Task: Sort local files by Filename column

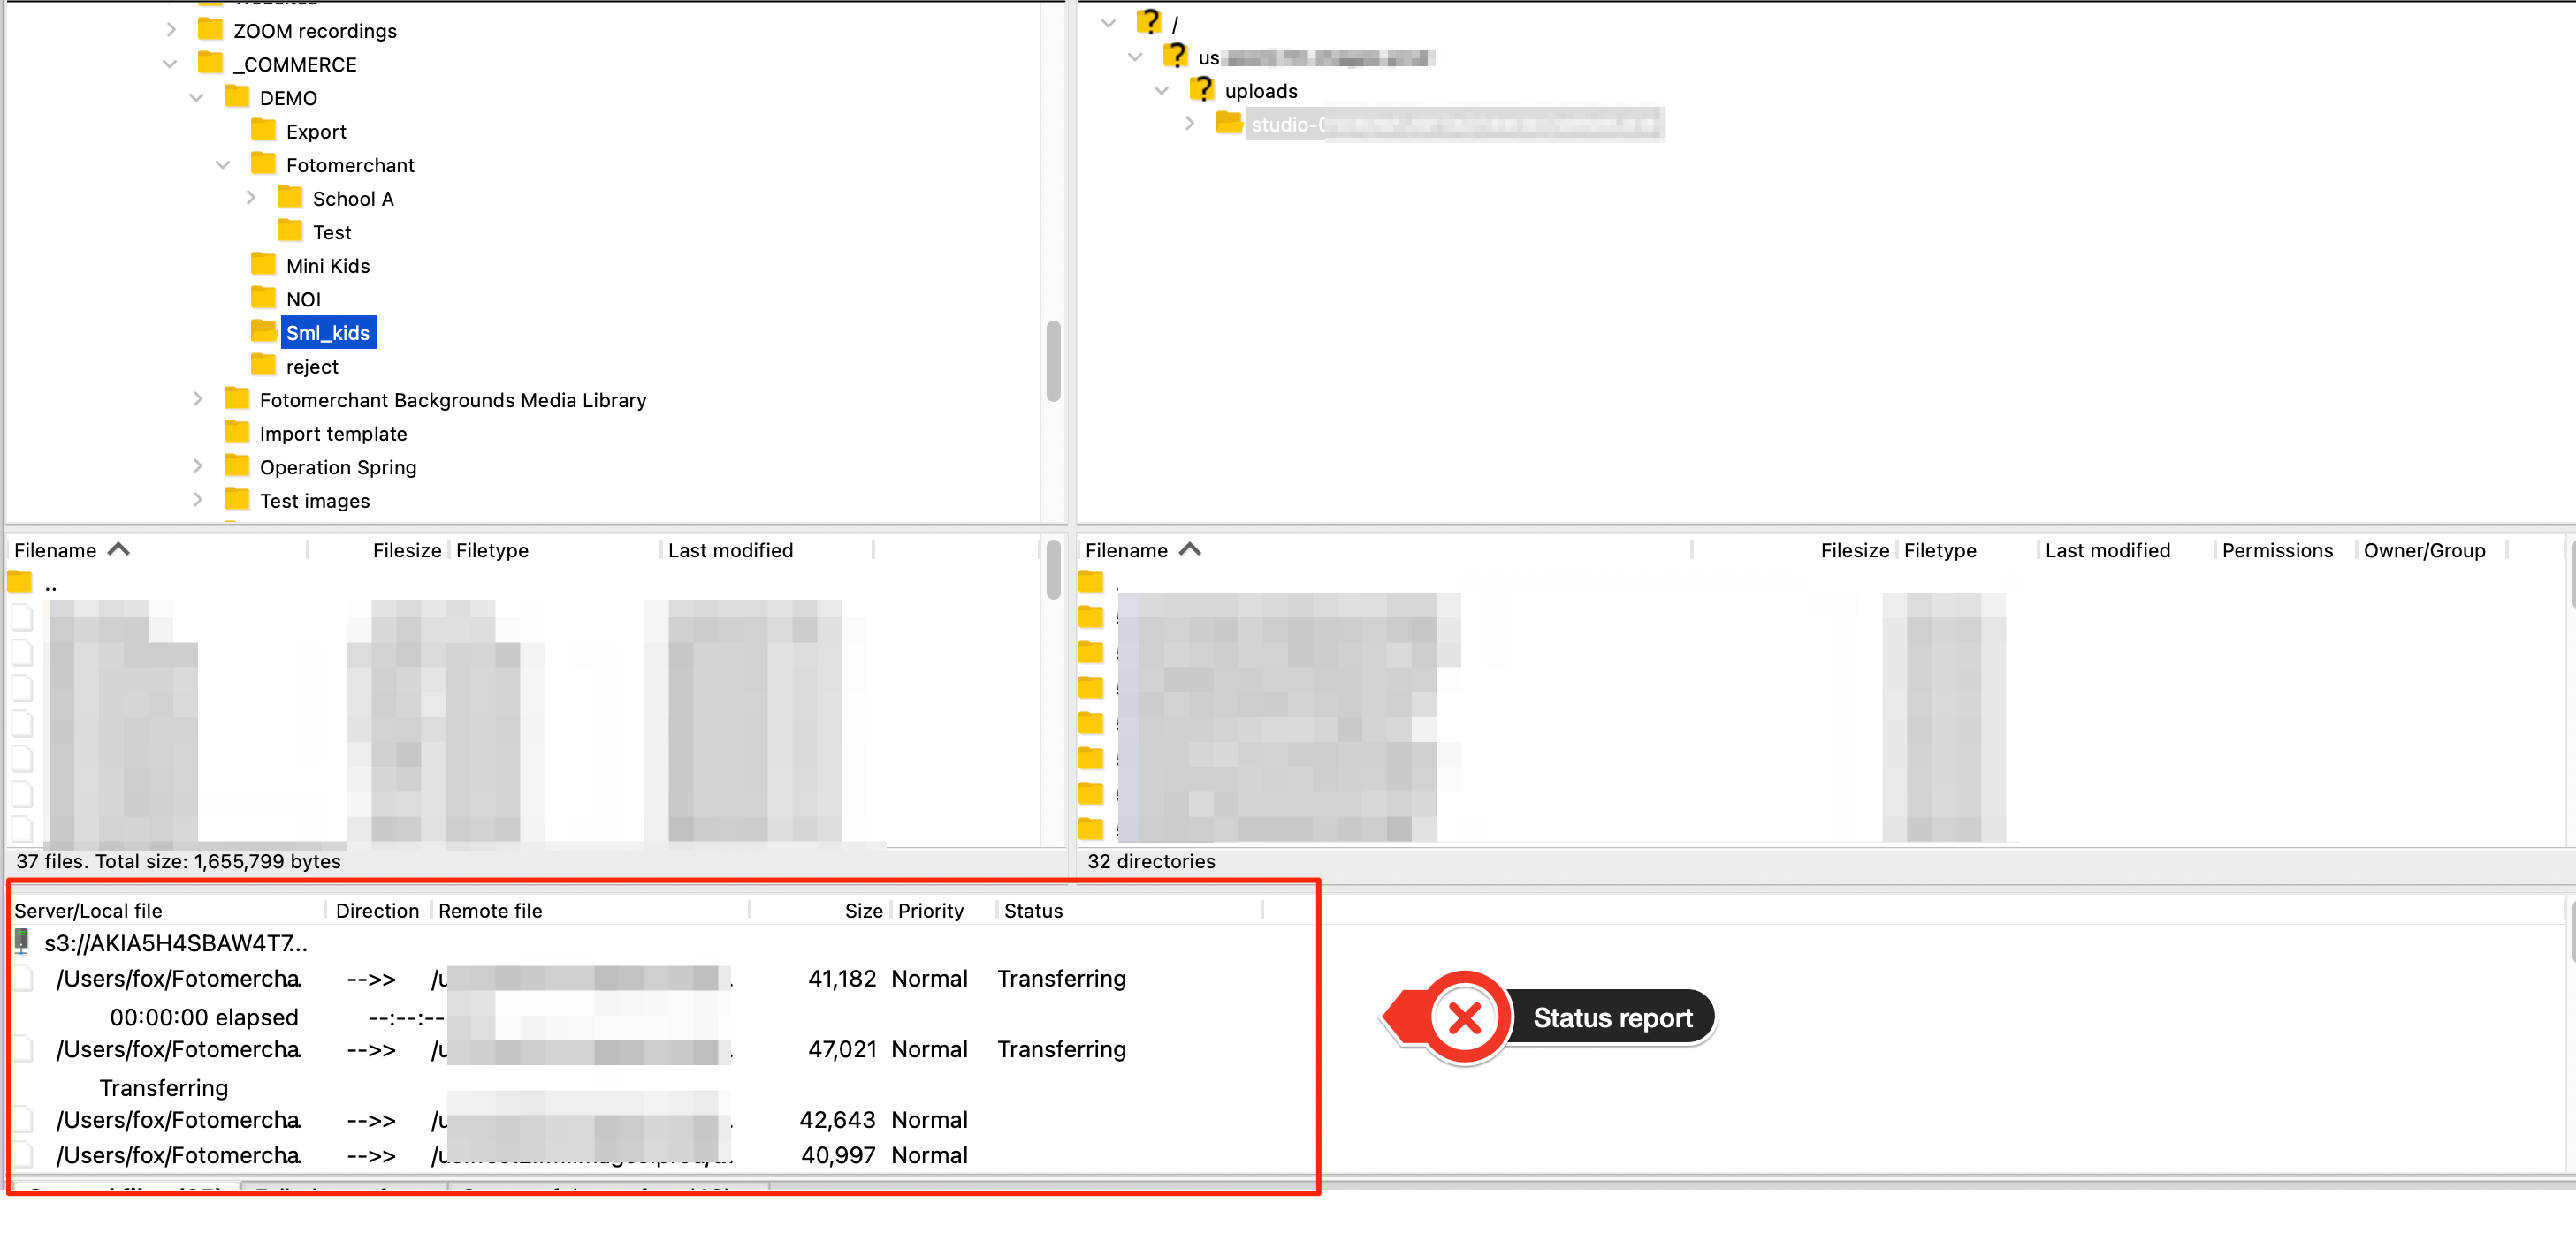Action: click(x=158, y=549)
